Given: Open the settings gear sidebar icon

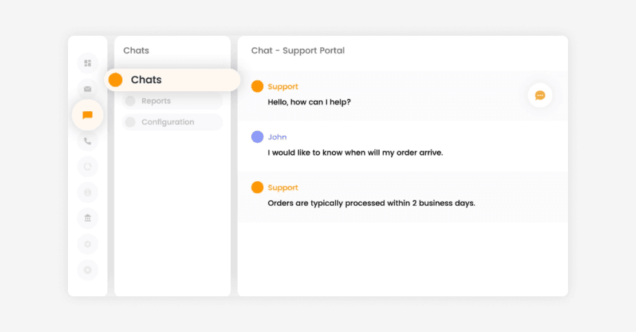Looking at the screenshot, I should pyautogui.click(x=88, y=244).
